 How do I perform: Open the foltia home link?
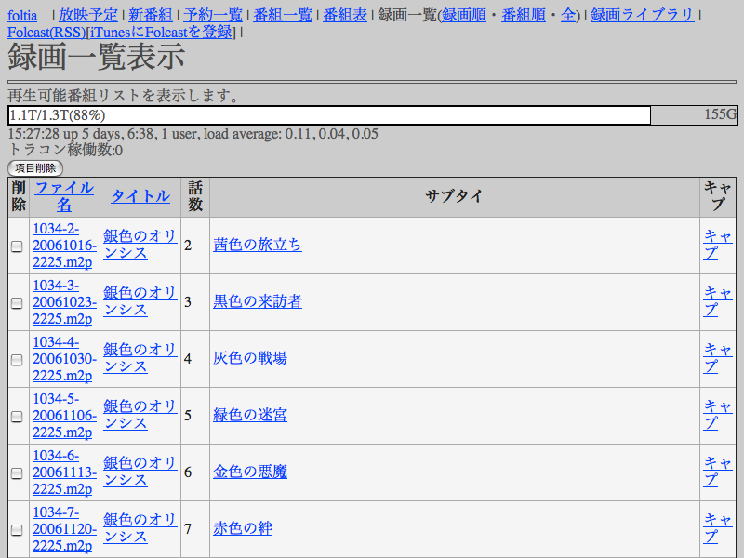pos(23,15)
